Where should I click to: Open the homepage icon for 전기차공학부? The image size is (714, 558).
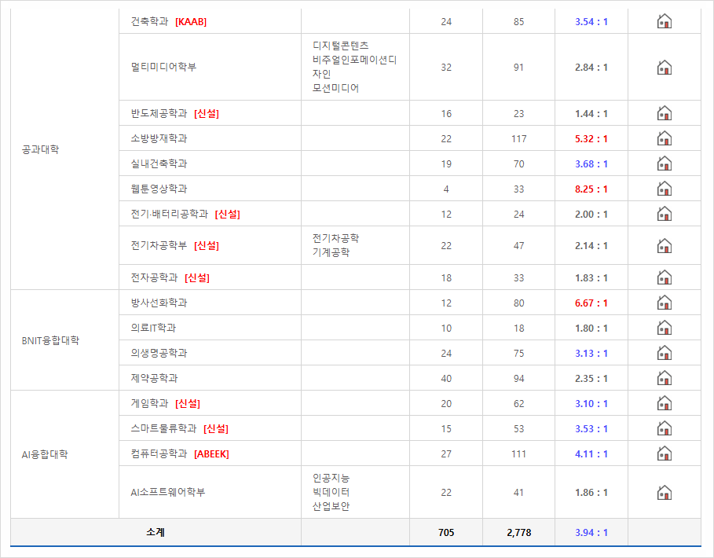(665, 245)
